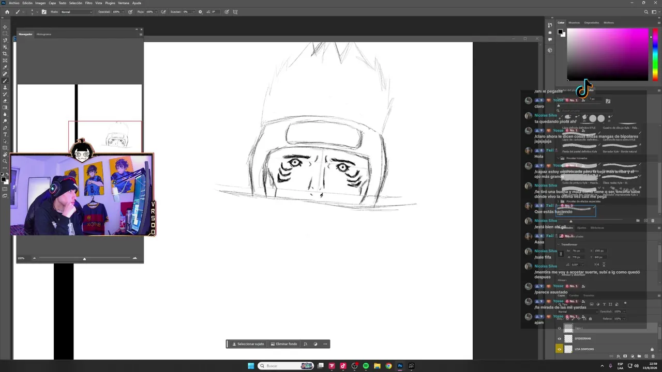Open the Filtro menu
662x372 pixels.
tap(88, 3)
